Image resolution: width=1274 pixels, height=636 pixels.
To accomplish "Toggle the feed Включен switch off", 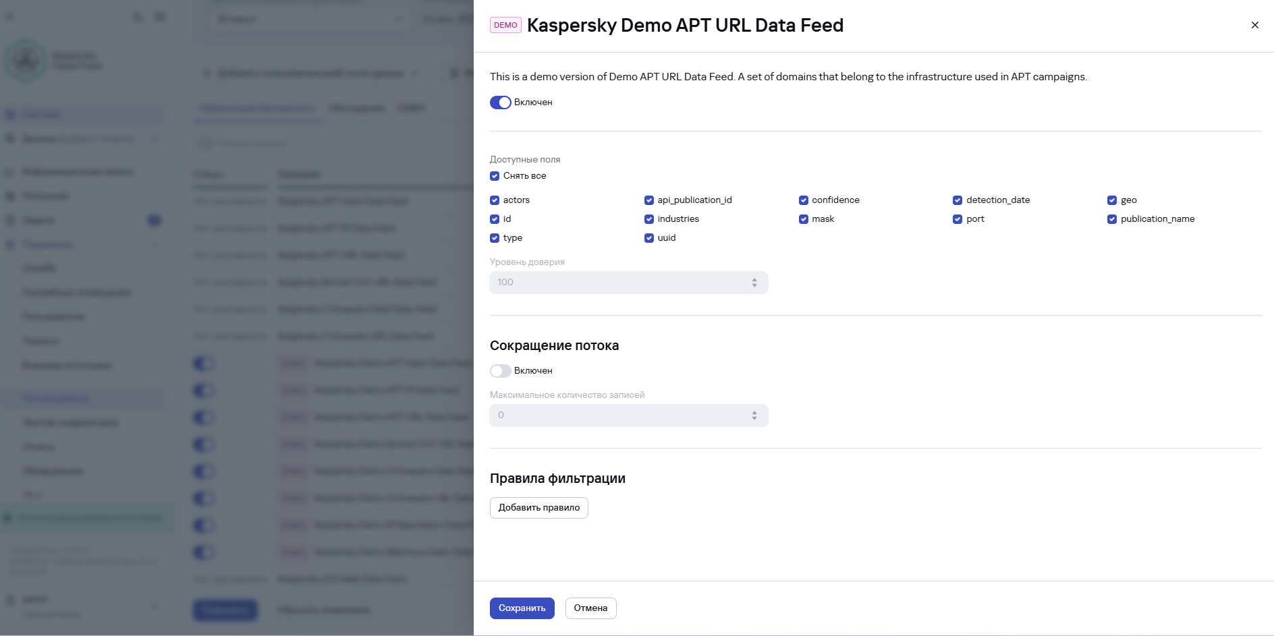I will (501, 103).
